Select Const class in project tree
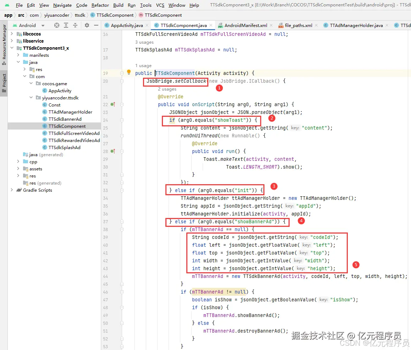The image size is (411, 350). [54, 105]
